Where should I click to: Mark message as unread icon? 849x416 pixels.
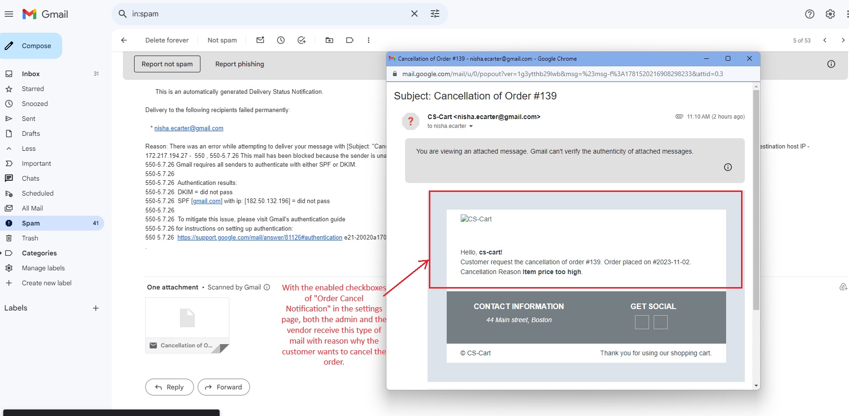[x=260, y=40]
